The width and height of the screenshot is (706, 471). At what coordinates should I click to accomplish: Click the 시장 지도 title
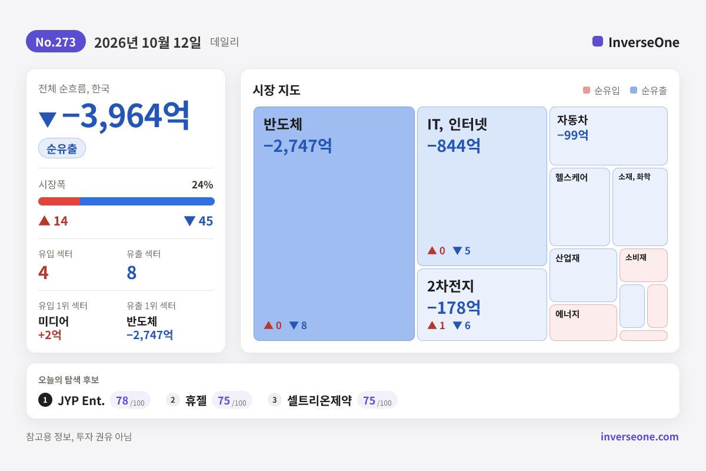[277, 90]
